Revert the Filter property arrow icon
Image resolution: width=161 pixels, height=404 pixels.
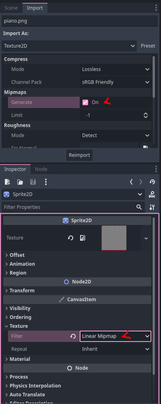(x=73, y=336)
